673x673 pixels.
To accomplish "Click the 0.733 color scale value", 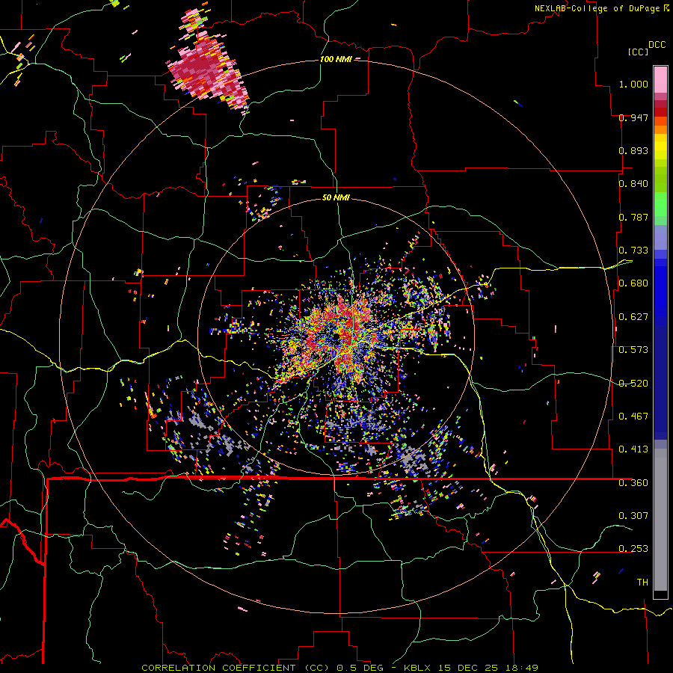I will [x=633, y=251].
